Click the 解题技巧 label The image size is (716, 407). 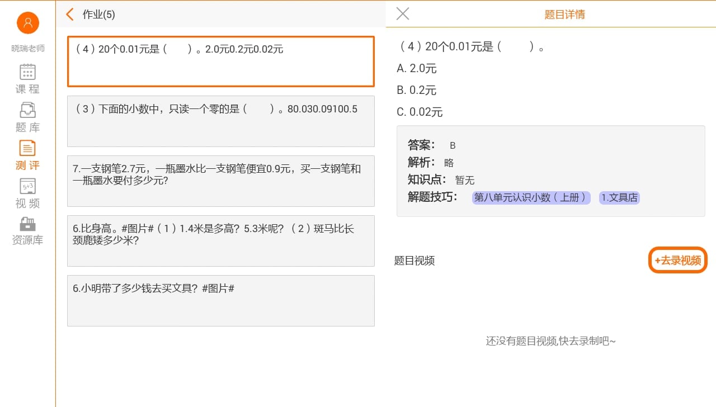(432, 197)
